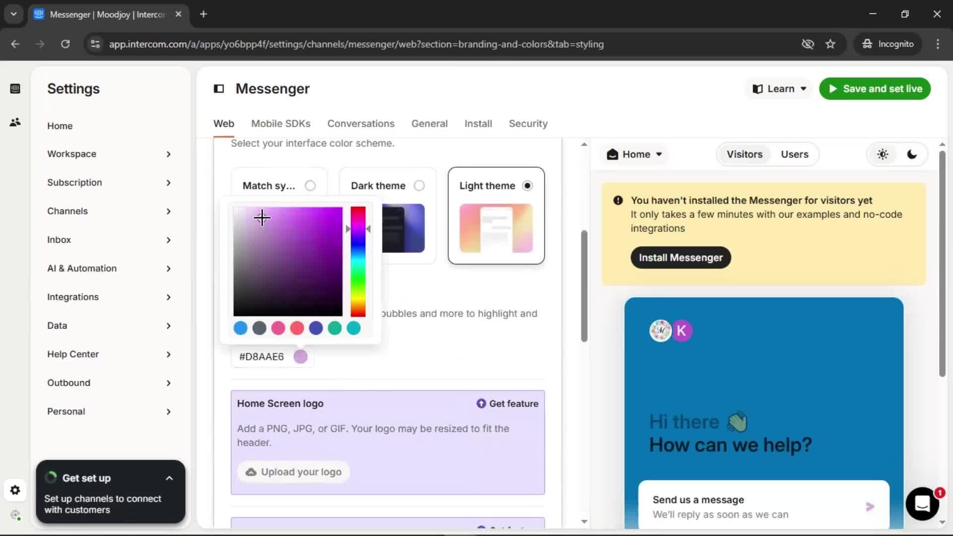Image resolution: width=953 pixels, height=536 pixels.
Task: Click the floral team avatar in preview
Action: click(661, 331)
